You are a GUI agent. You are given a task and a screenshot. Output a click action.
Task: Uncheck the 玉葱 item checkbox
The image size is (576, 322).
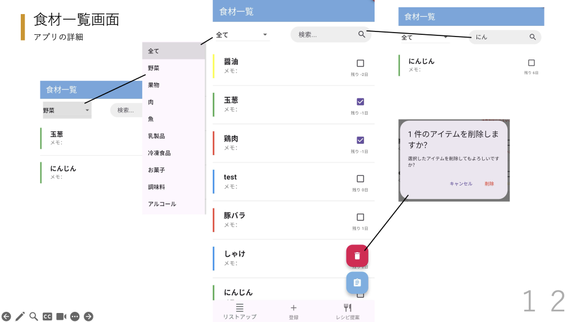(x=361, y=102)
